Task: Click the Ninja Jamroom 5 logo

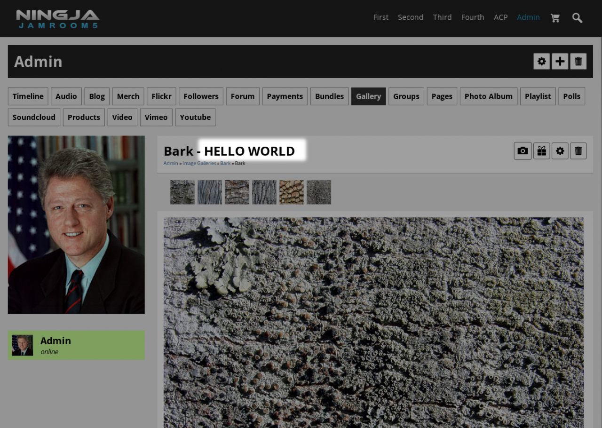Action: [x=57, y=19]
